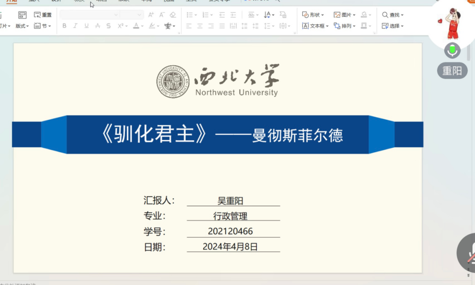Apply bullet list formatting

pyautogui.click(x=190, y=15)
